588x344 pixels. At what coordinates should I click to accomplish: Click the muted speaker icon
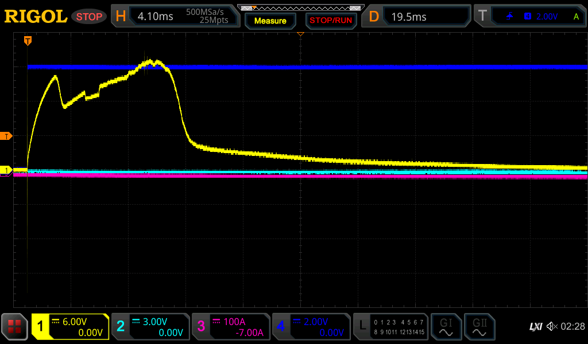click(x=552, y=327)
